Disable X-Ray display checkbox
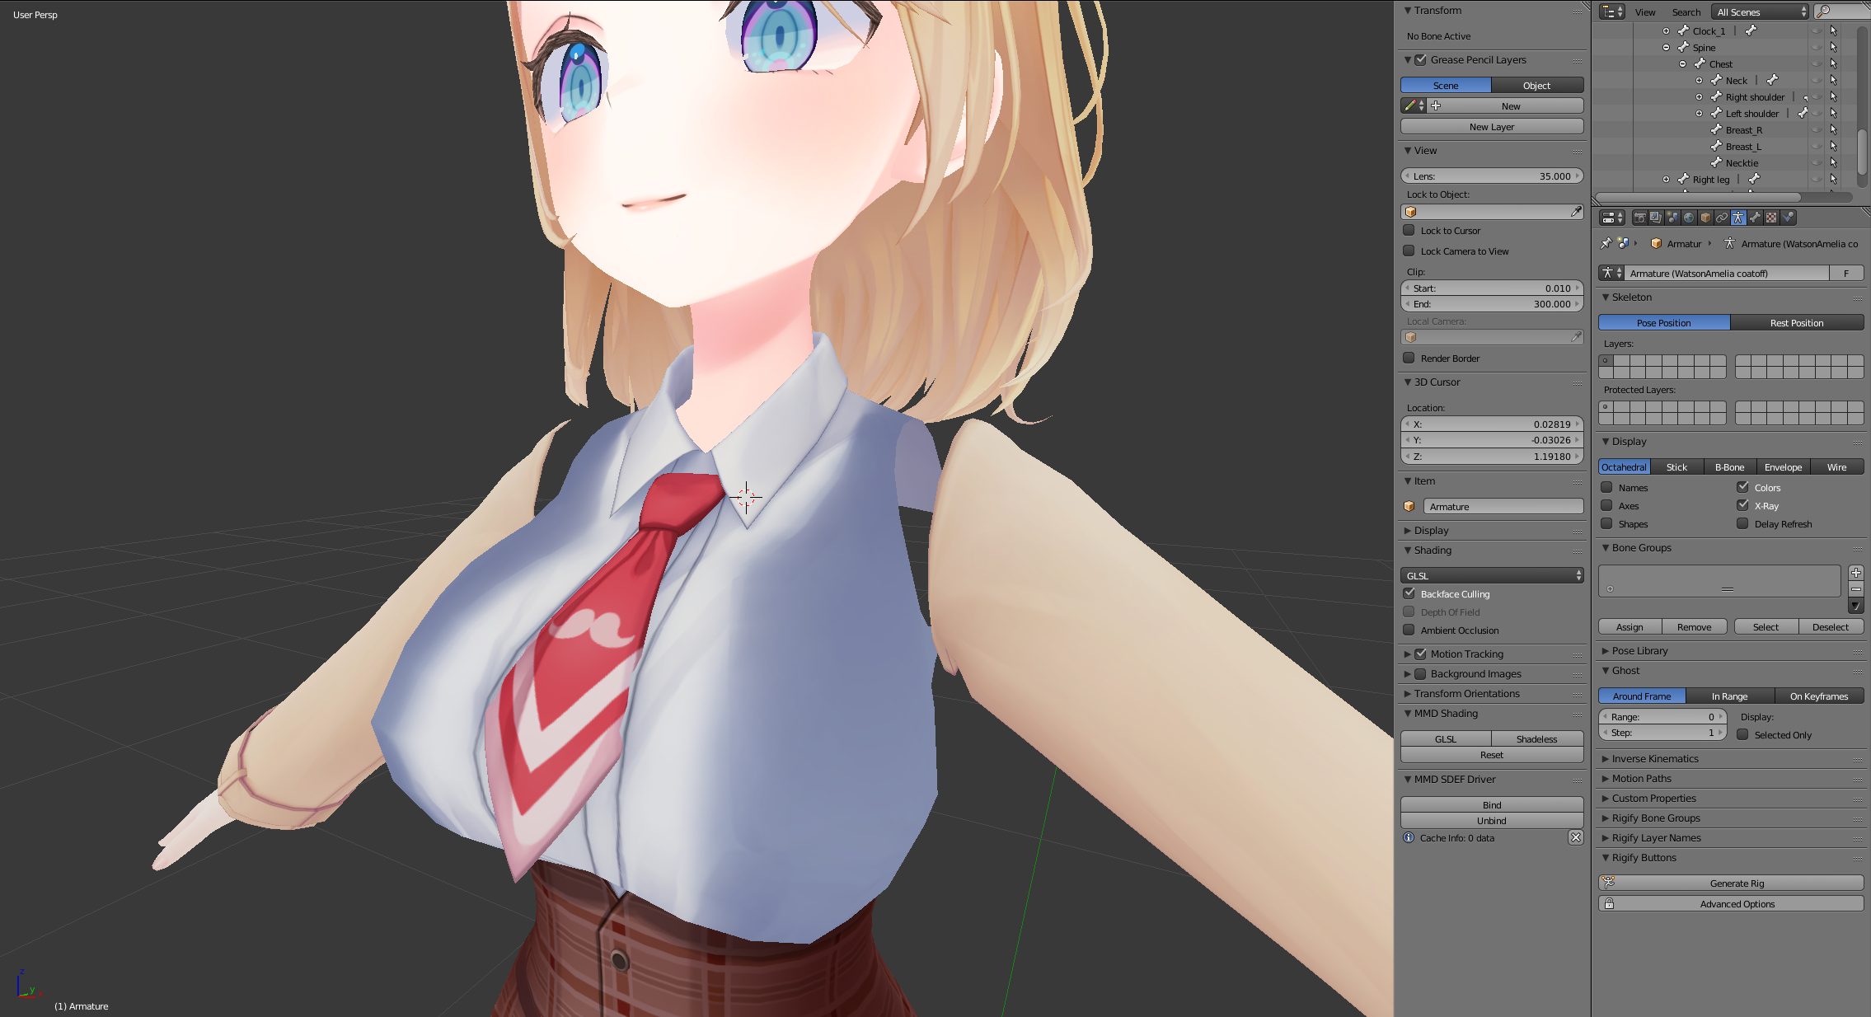Image resolution: width=1871 pixels, height=1017 pixels. 1742,505
